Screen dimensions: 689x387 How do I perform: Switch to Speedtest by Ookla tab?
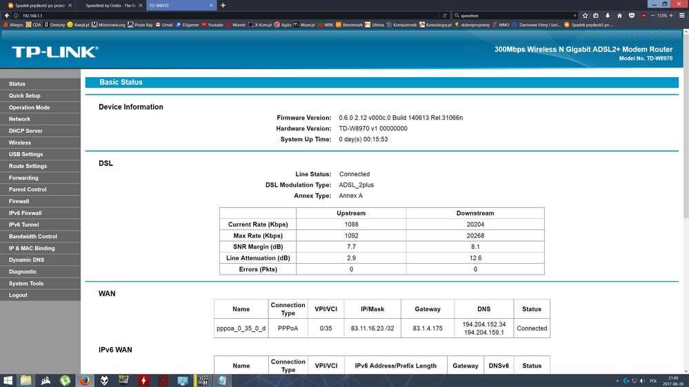pos(108,5)
